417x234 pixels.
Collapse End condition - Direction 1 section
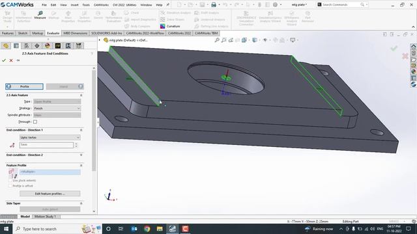[81, 130]
